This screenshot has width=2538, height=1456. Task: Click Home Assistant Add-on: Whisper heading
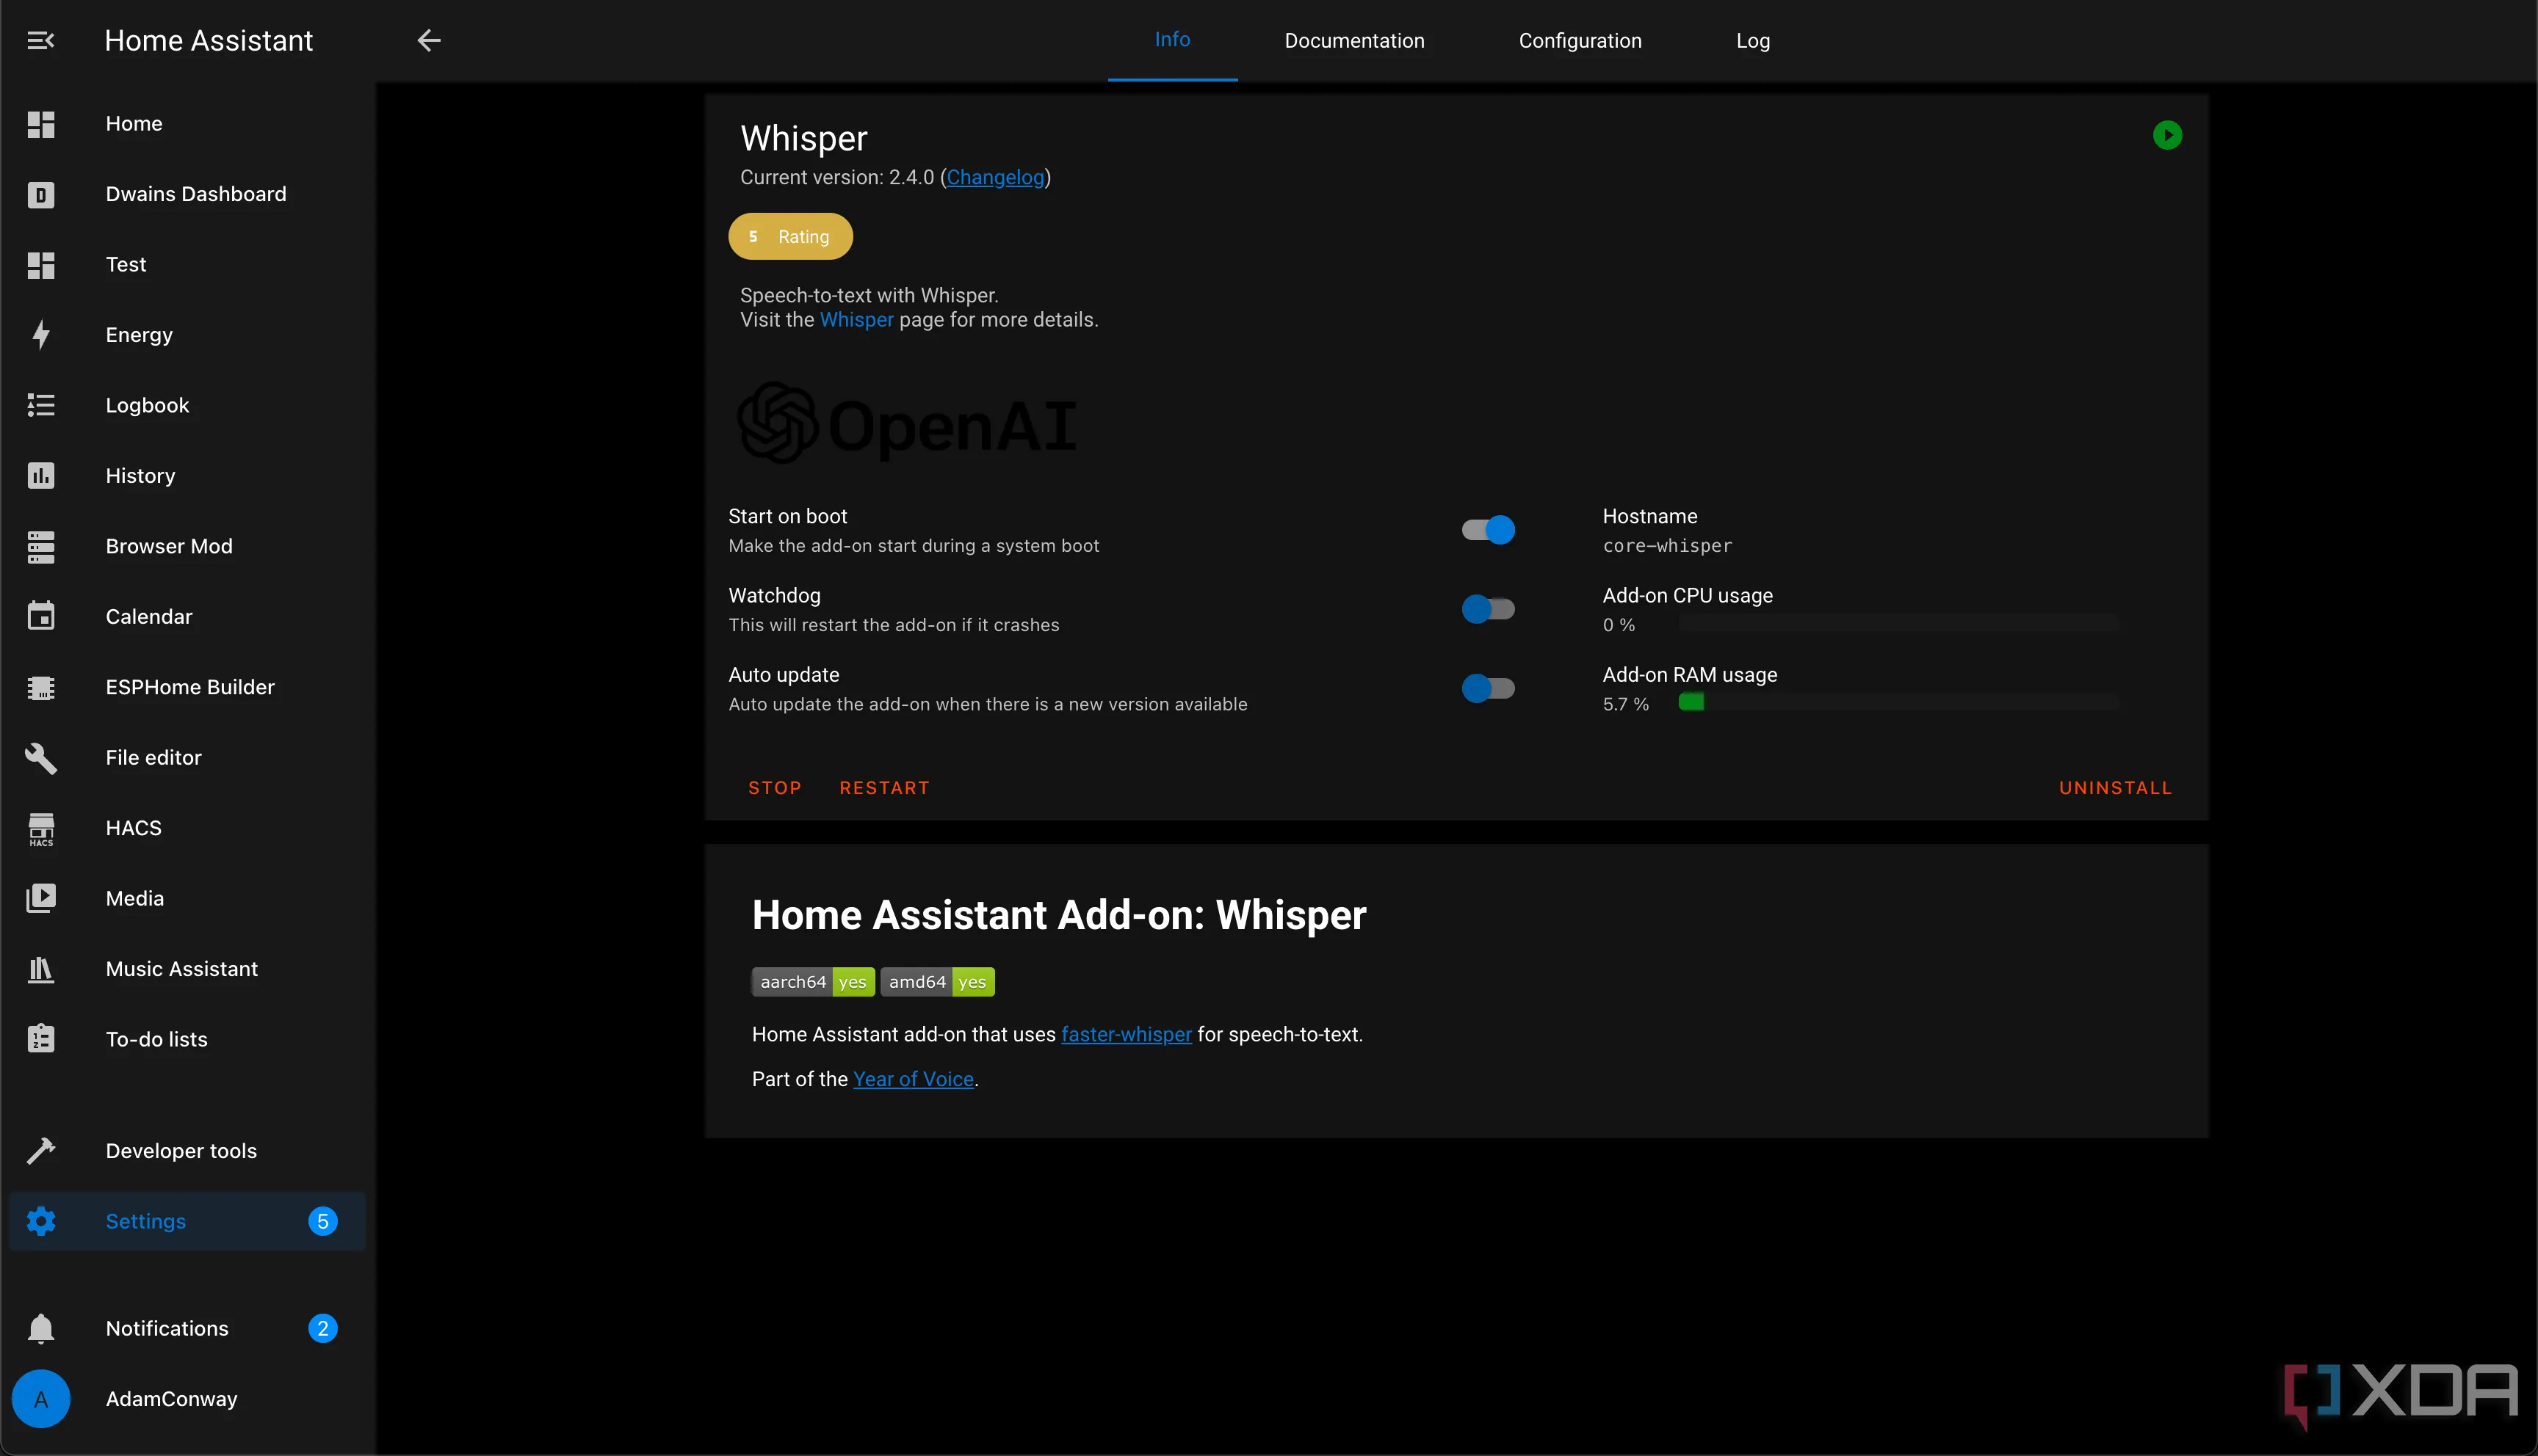[1060, 915]
